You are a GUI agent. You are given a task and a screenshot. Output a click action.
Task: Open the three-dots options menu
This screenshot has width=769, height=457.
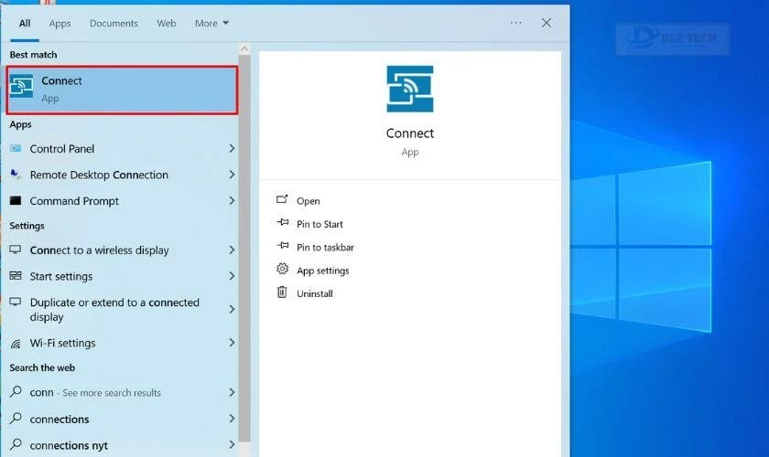516,23
